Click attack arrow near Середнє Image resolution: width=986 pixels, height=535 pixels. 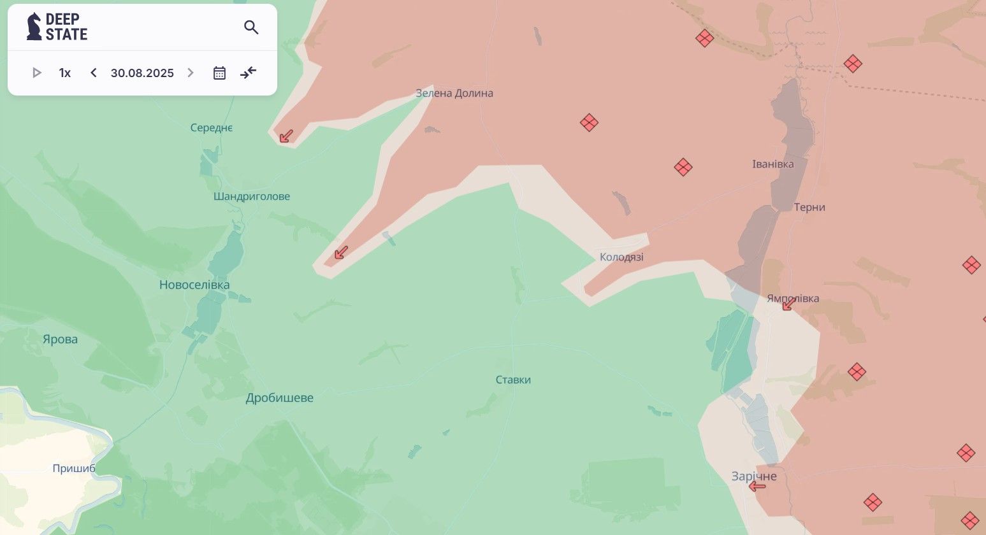[x=286, y=136]
